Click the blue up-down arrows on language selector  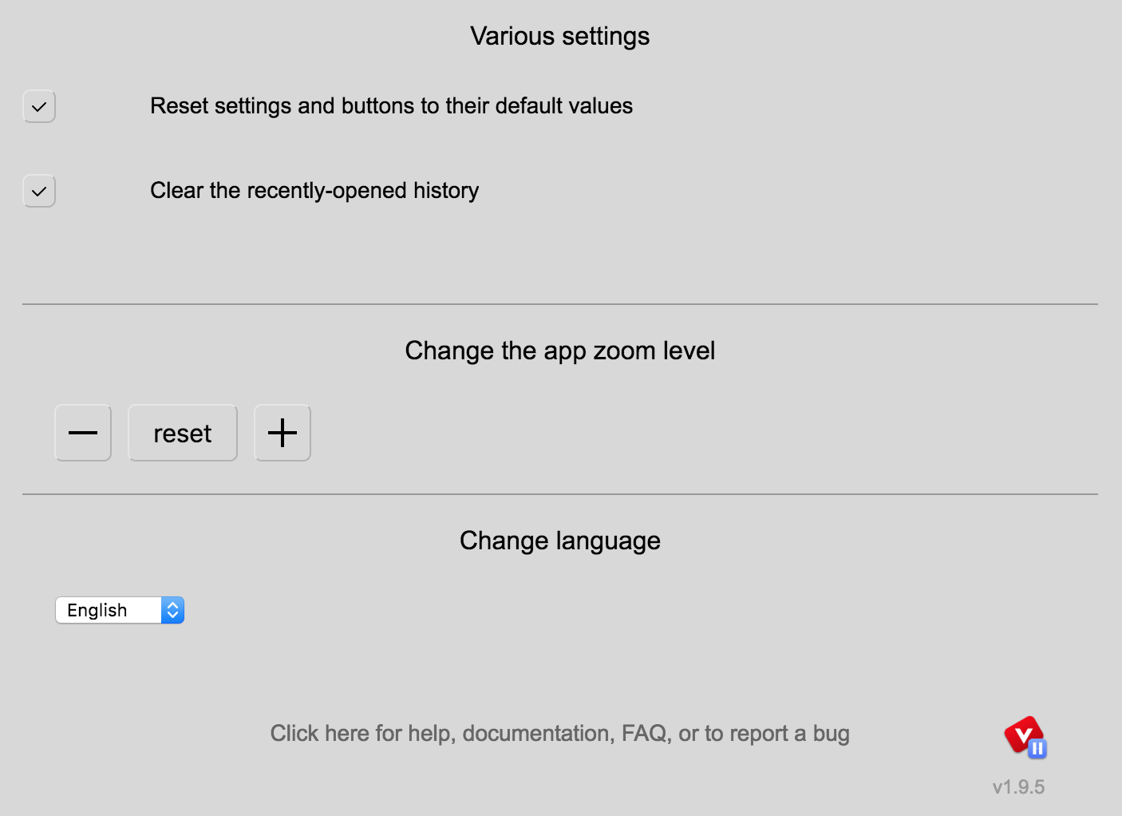tap(172, 610)
